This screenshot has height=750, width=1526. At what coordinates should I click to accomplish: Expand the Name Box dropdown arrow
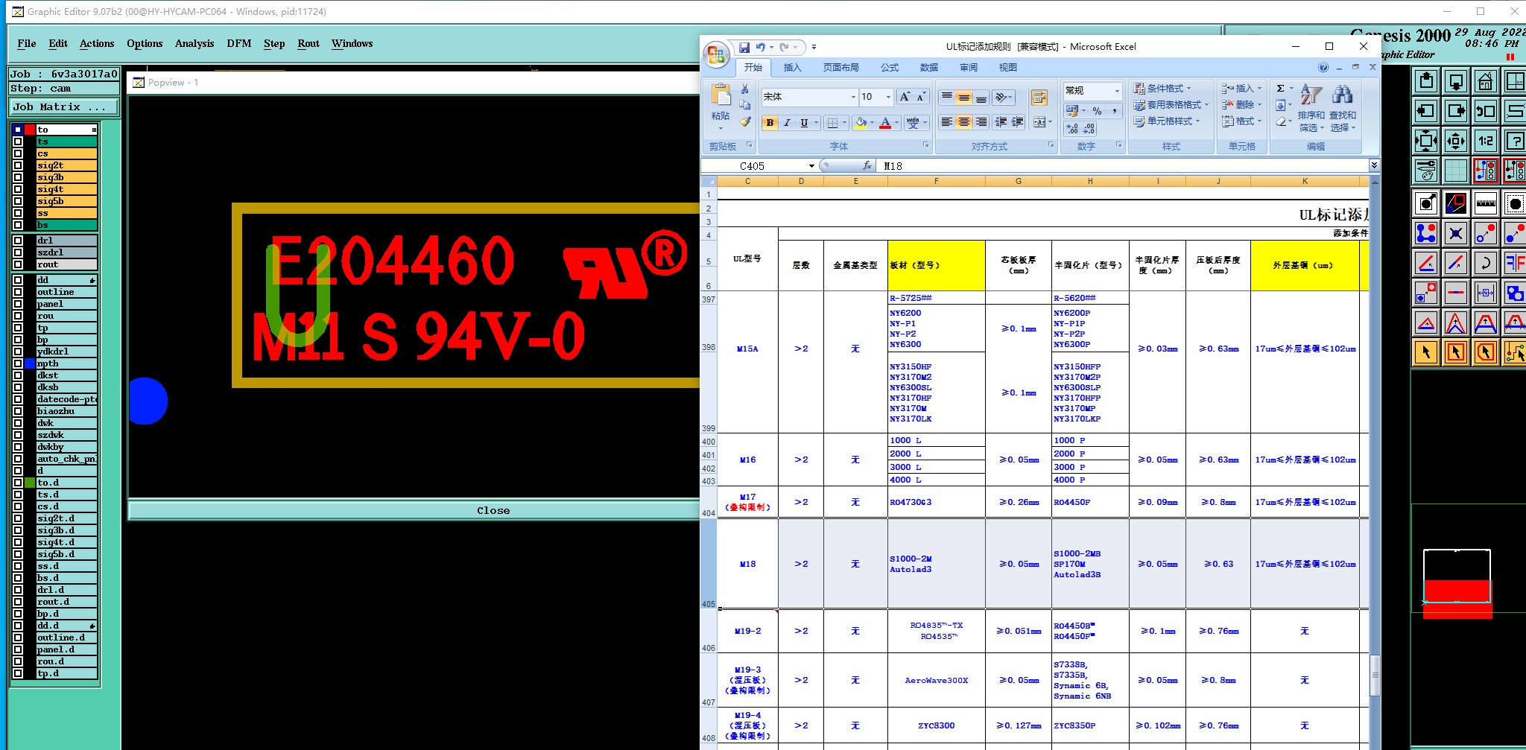(811, 166)
